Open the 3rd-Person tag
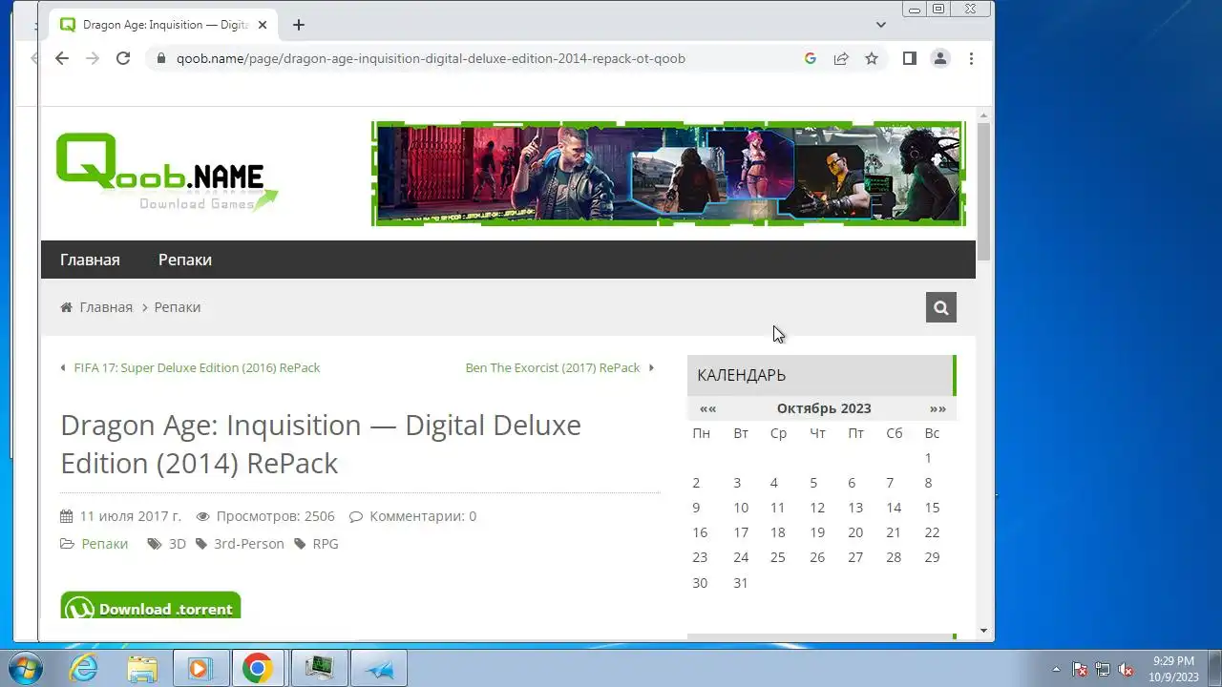Image resolution: width=1222 pixels, height=687 pixels. (249, 544)
